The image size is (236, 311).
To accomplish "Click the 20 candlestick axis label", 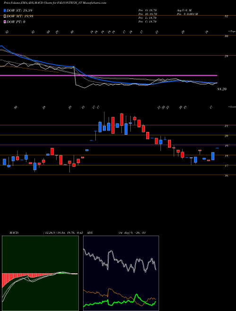I will [x=226, y=136].
